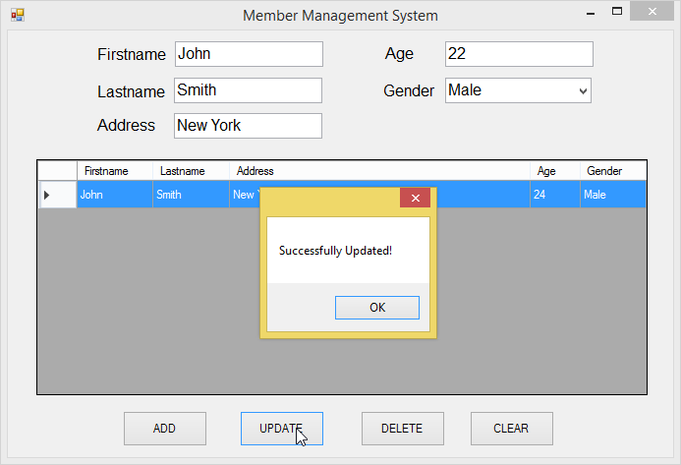The image size is (681, 465).
Task: Maximize the Member Management System window
Action: (617, 13)
